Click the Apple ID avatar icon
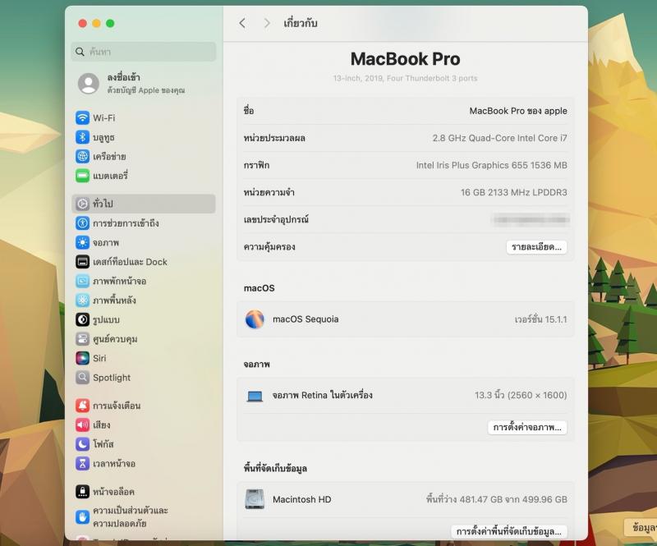The image size is (657, 546). 89,84
